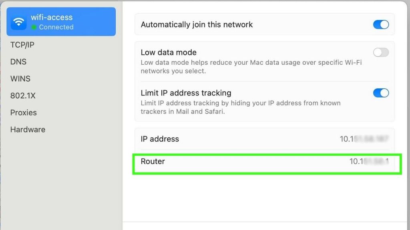Open the DNS settings section
Viewport: 410px width, 230px height.
pyautogui.click(x=18, y=61)
